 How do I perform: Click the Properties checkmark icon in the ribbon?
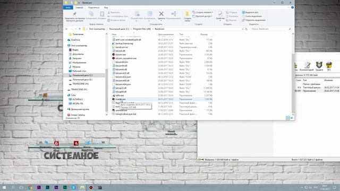coord(220,14)
